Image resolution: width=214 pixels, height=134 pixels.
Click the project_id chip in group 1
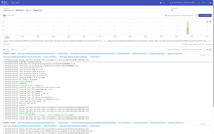click(50, 57)
